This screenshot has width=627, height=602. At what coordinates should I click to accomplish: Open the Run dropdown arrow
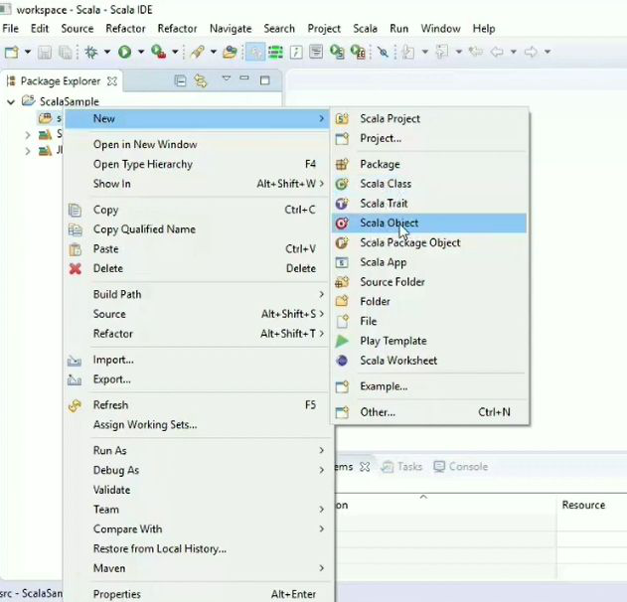tap(141, 52)
